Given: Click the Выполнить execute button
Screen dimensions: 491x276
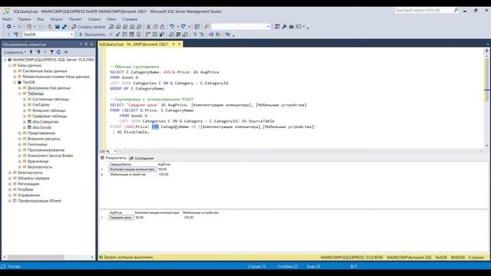Looking at the screenshot, I should 92,34.
